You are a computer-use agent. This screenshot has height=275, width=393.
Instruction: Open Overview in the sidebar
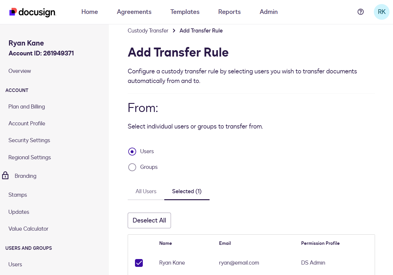pos(20,71)
